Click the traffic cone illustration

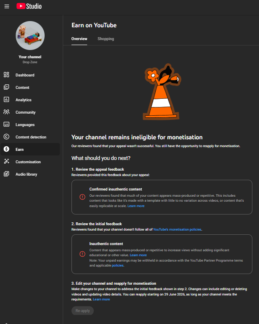click(x=162, y=92)
